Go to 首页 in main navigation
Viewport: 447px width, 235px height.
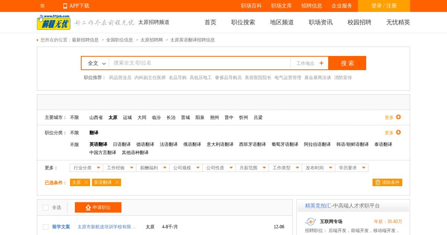tap(210, 22)
